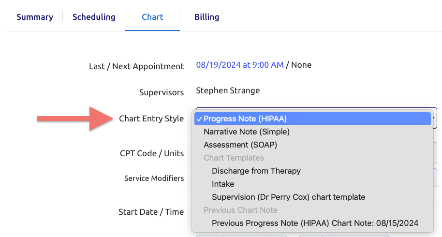Switch to the Scheduling tab
This screenshot has width=442, height=237.
[94, 17]
